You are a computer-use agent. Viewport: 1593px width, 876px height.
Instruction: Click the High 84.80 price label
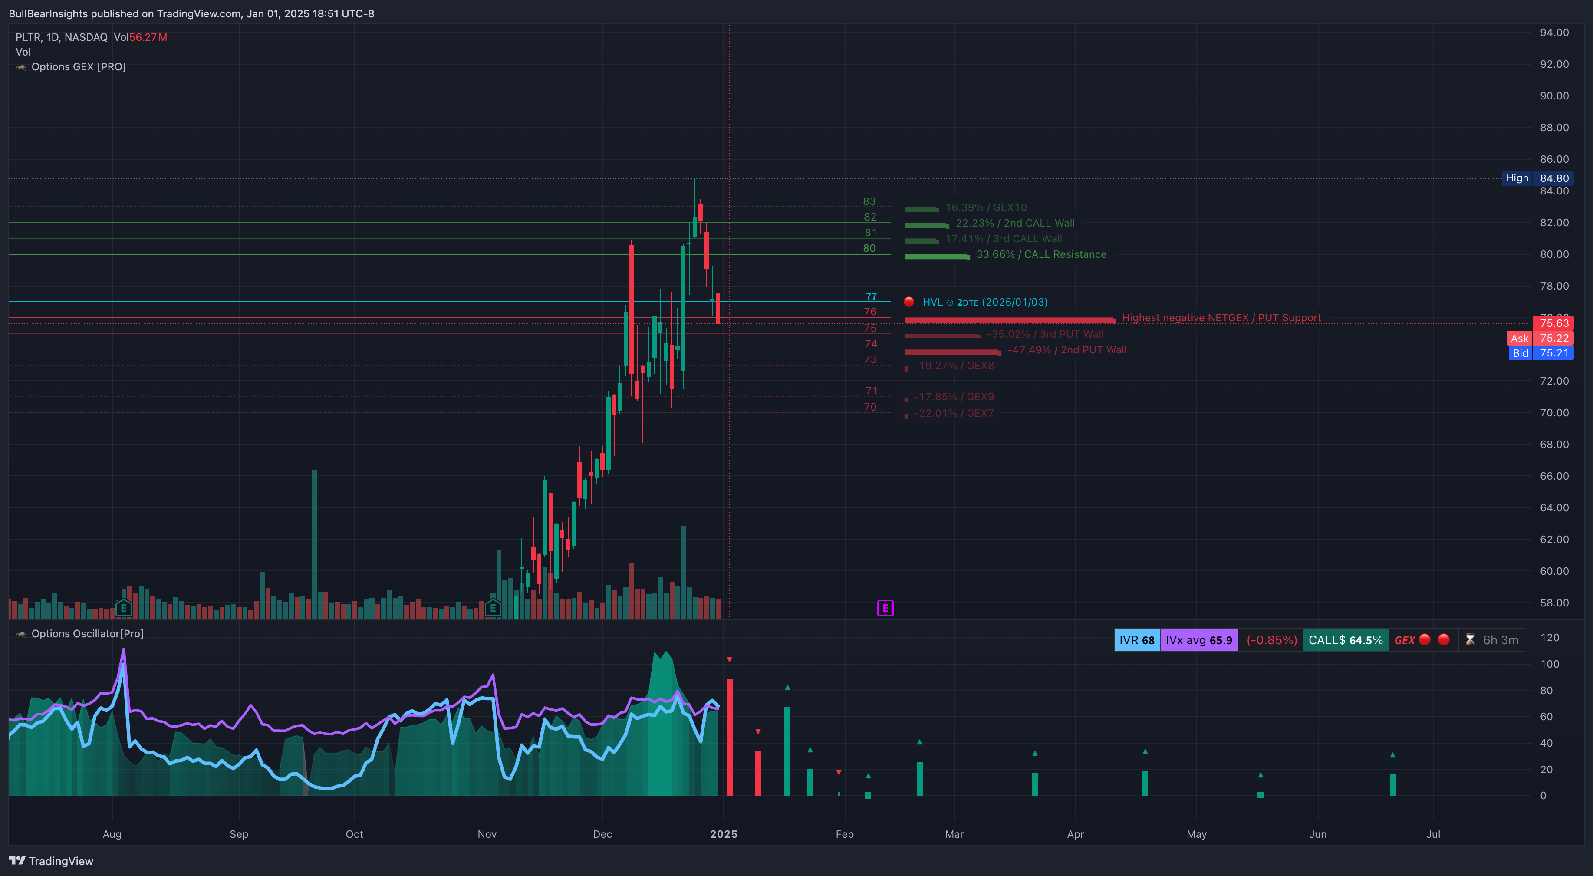point(1537,178)
